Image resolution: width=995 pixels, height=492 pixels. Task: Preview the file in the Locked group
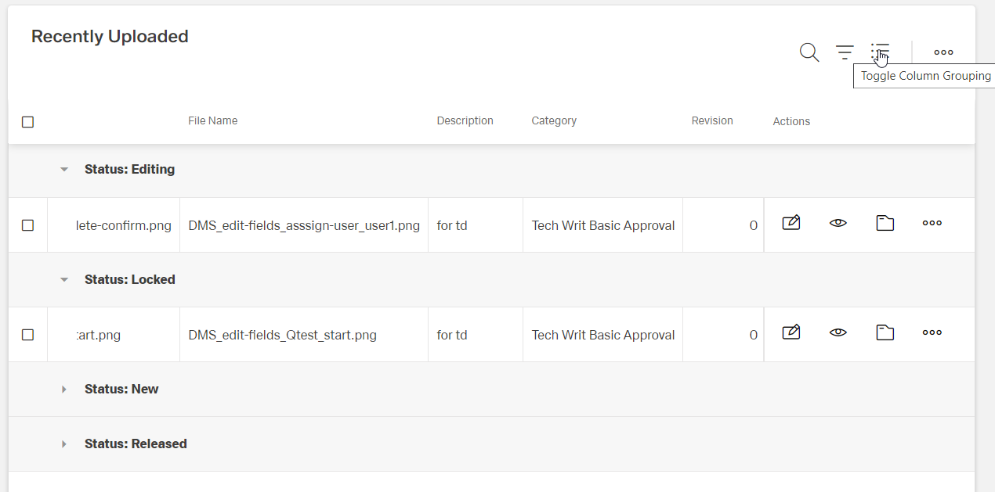coord(838,332)
